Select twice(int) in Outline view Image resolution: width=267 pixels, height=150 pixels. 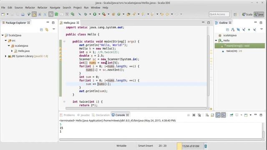234,51
